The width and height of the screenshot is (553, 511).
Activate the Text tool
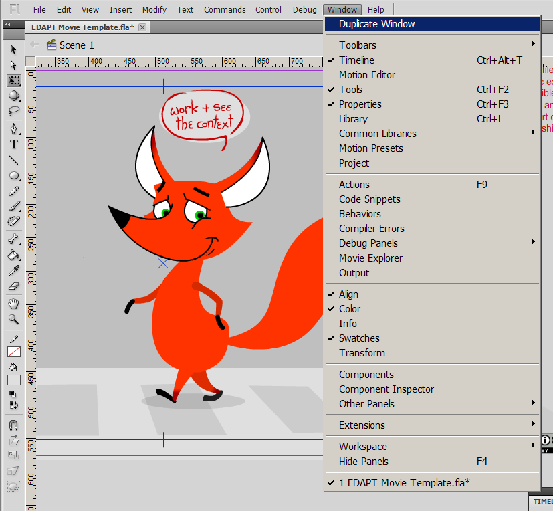(13, 144)
